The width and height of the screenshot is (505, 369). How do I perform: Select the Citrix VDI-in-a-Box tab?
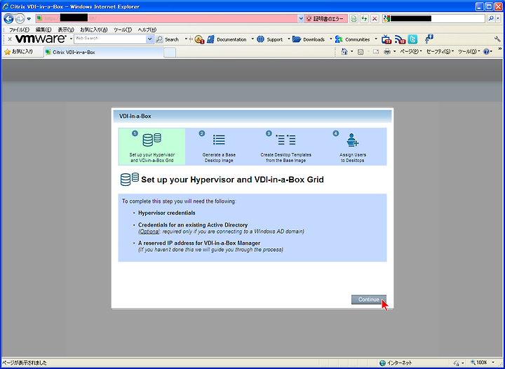[104, 52]
